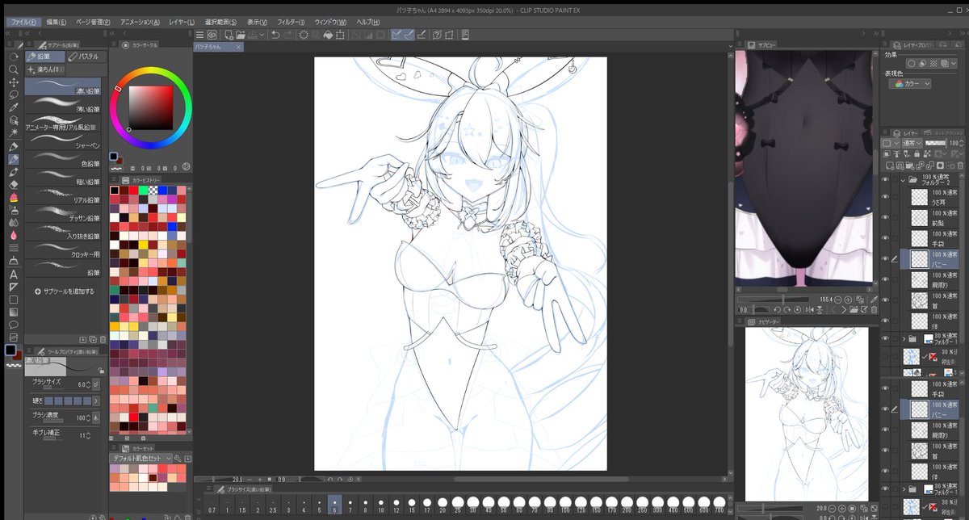Image resolution: width=969 pixels, height=520 pixels.
Task: Click the ブラシサイズ value field
Action: pyautogui.click(x=83, y=385)
